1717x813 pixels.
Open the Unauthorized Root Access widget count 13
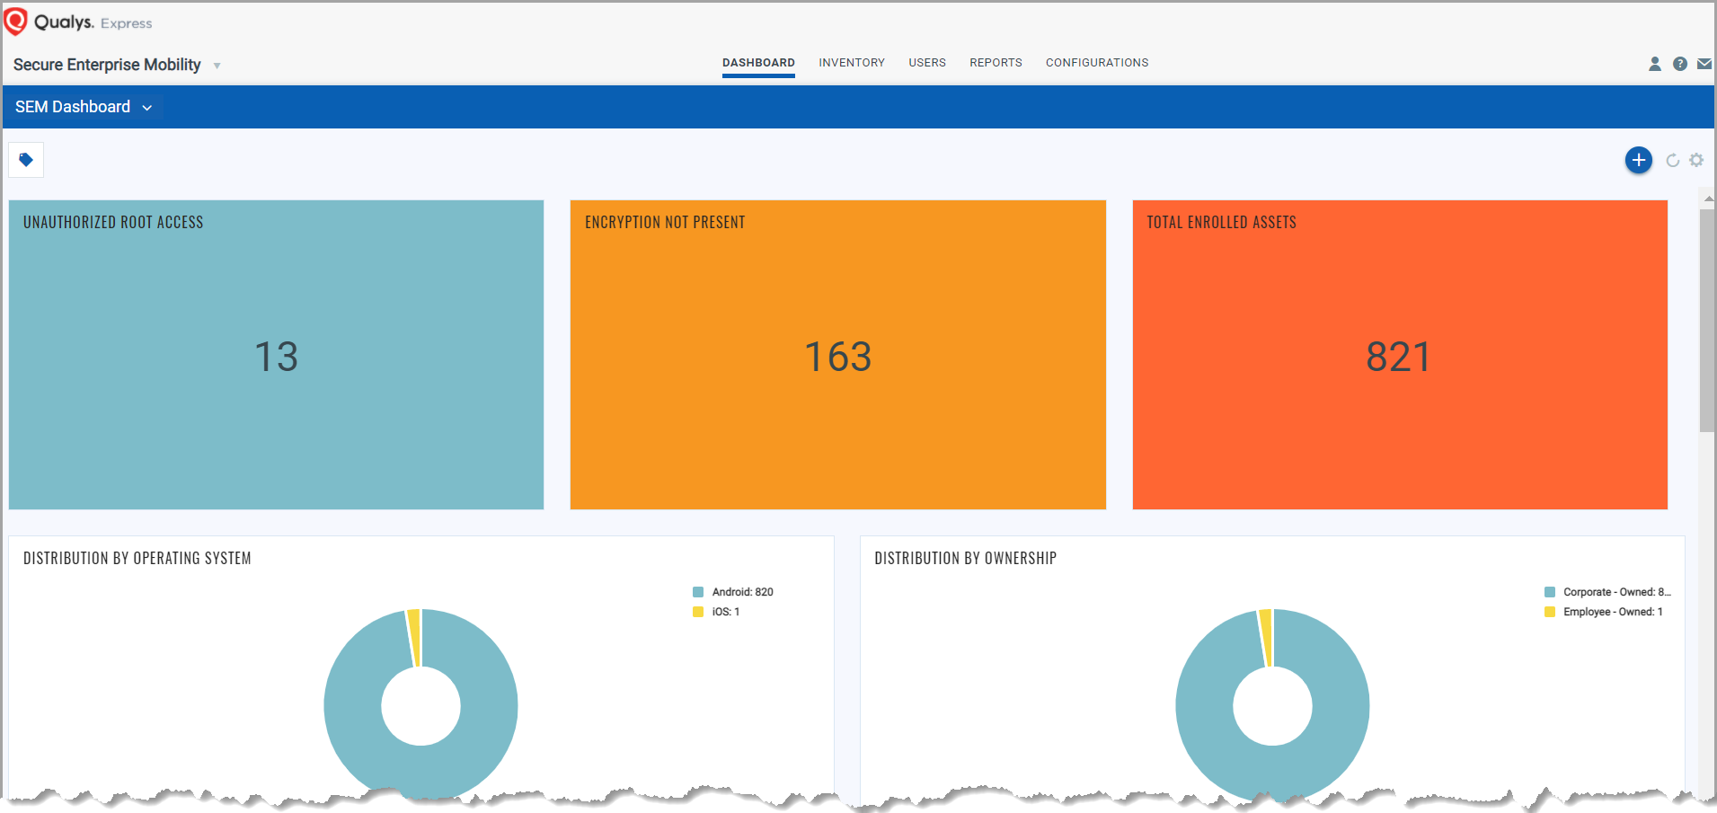tap(276, 357)
